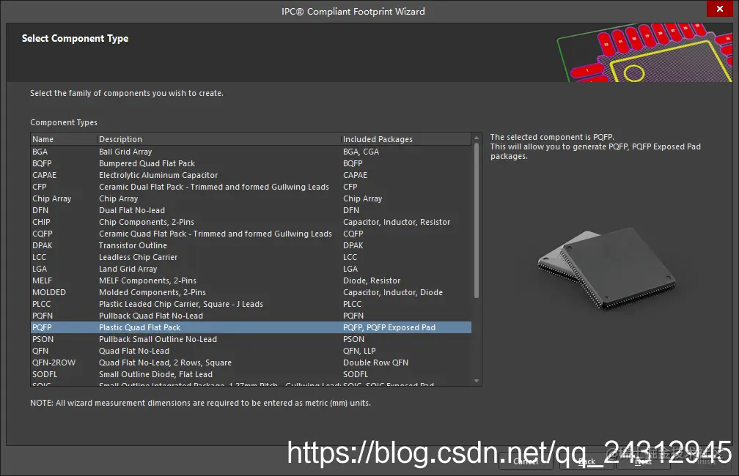
Task: Go back with the Back button
Action: pyautogui.click(x=587, y=462)
